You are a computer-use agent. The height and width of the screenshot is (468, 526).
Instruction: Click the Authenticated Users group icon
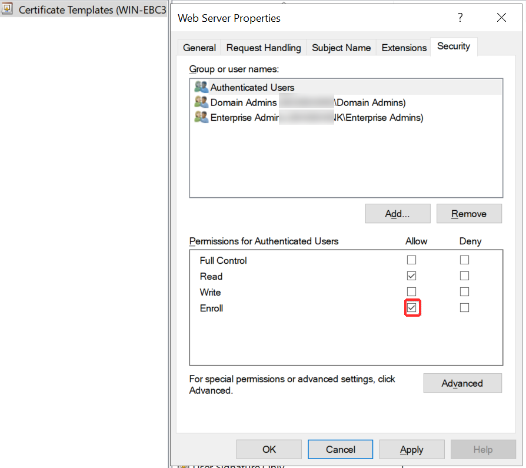201,87
